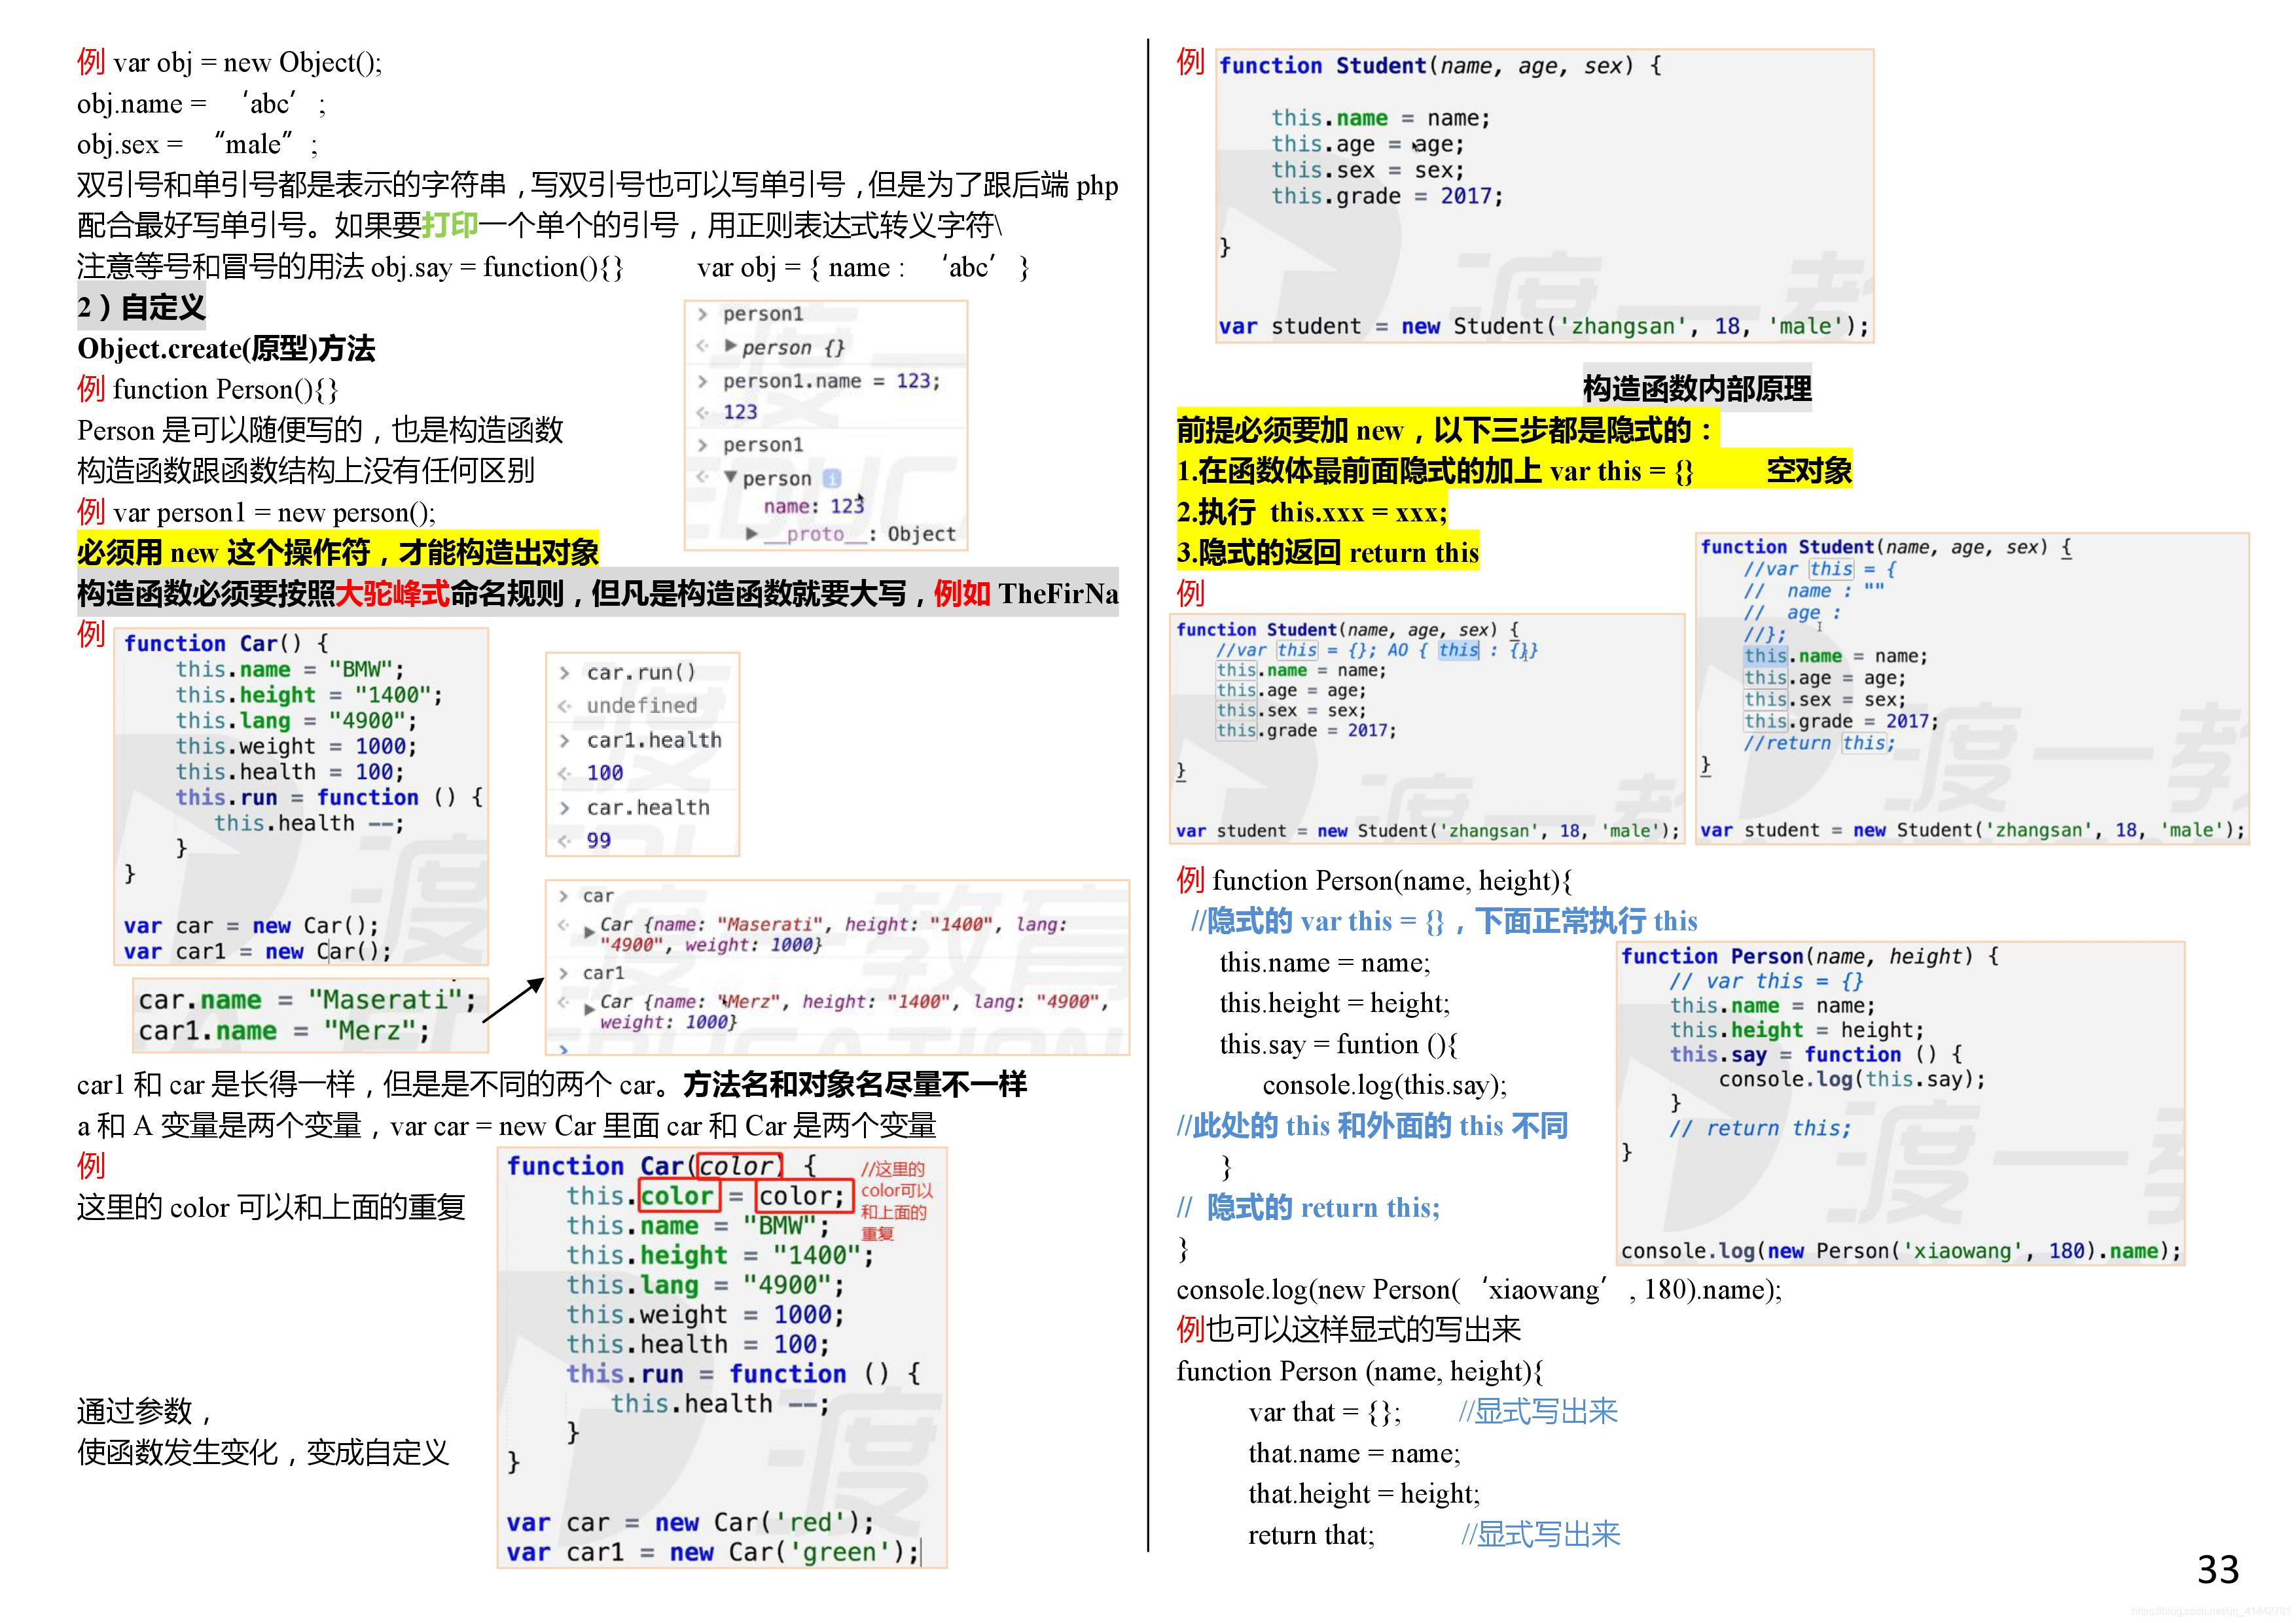
Task: Click the "//显式写出来" comment beside "return that;"
Action: tap(1541, 1534)
